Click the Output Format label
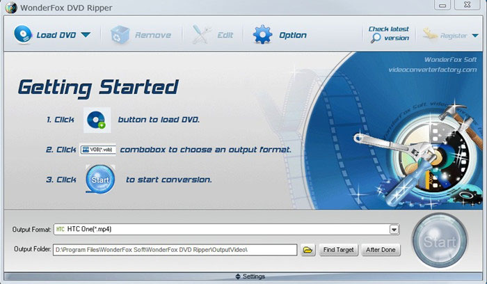487x284 pixels. tap(31, 230)
